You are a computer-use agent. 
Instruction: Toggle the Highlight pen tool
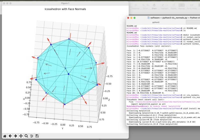(163, 5)
